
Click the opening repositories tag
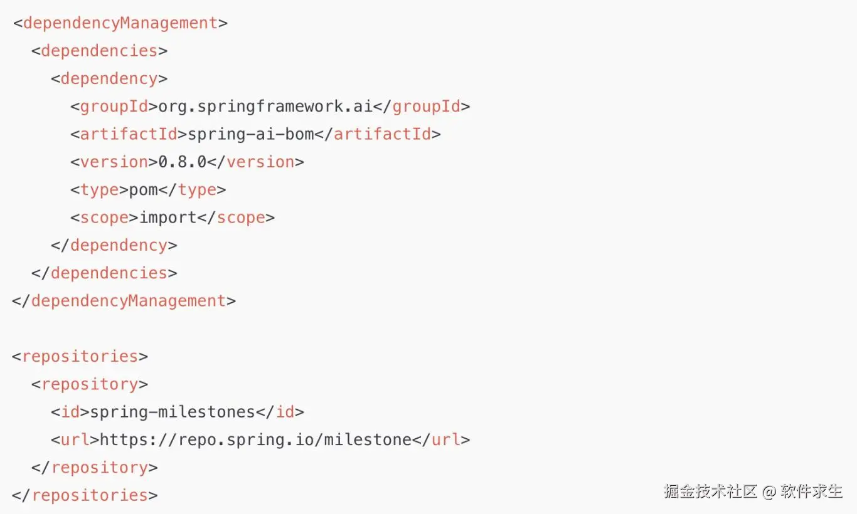click(x=80, y=356)
